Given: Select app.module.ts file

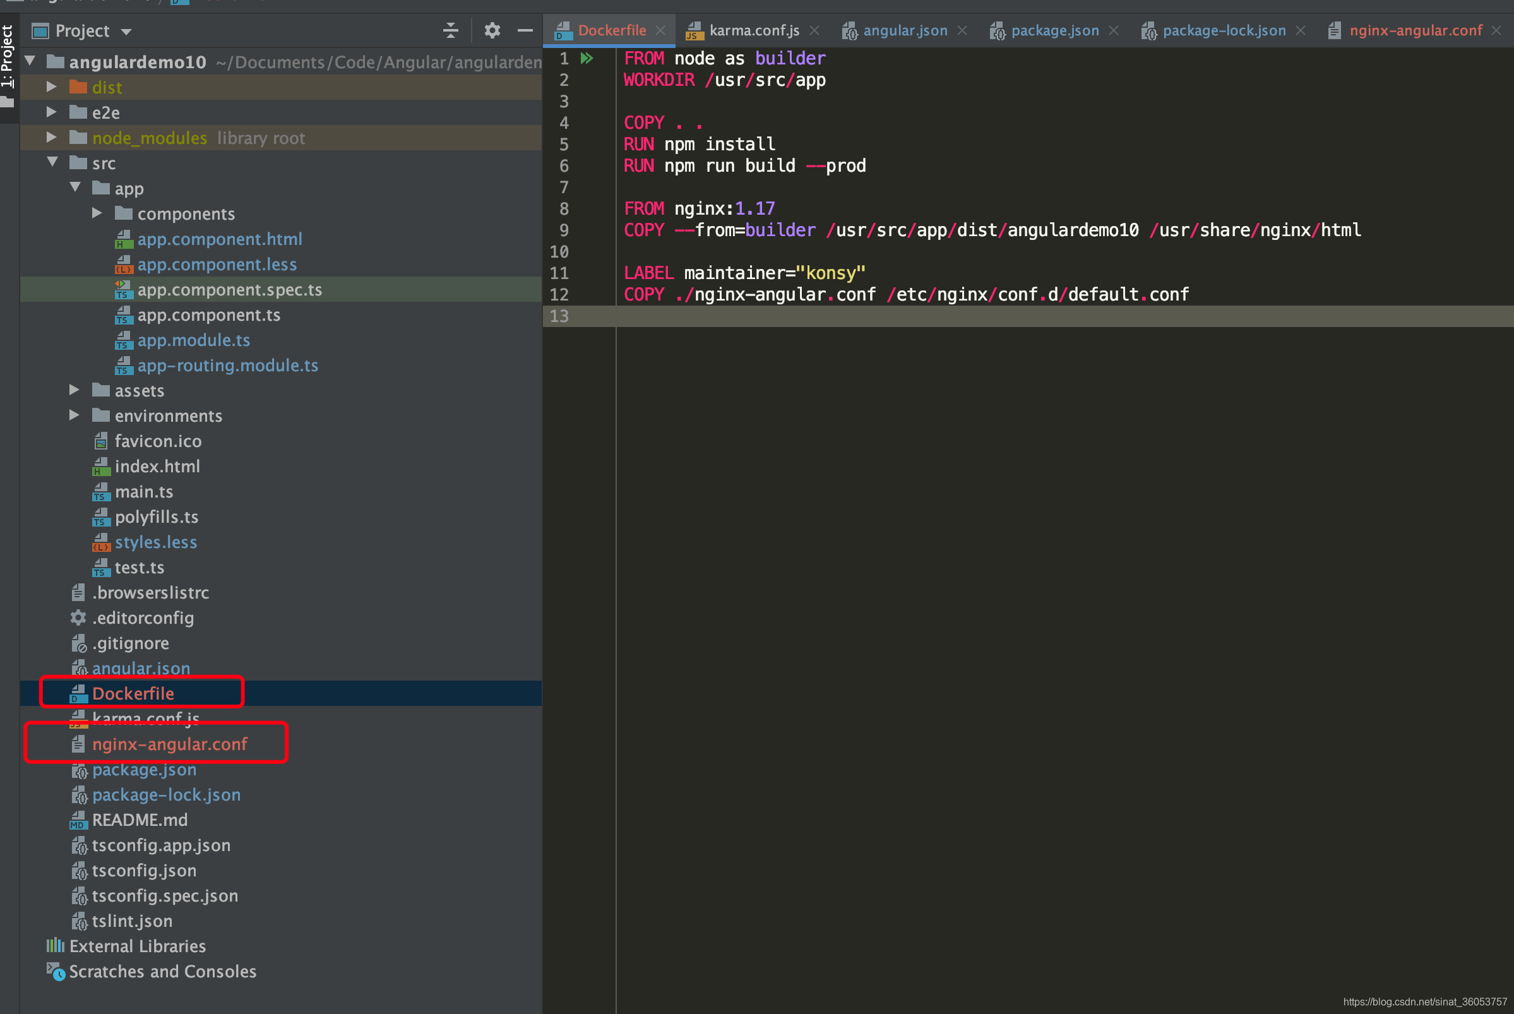Looking at the screenshot, I should click(x=281, y=340).
